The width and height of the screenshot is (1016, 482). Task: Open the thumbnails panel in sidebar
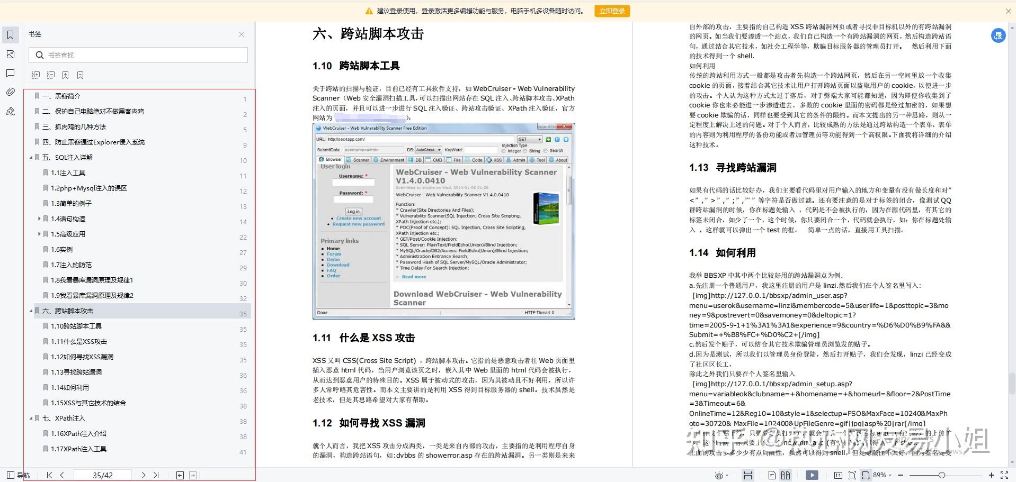[x=10, y=54]
